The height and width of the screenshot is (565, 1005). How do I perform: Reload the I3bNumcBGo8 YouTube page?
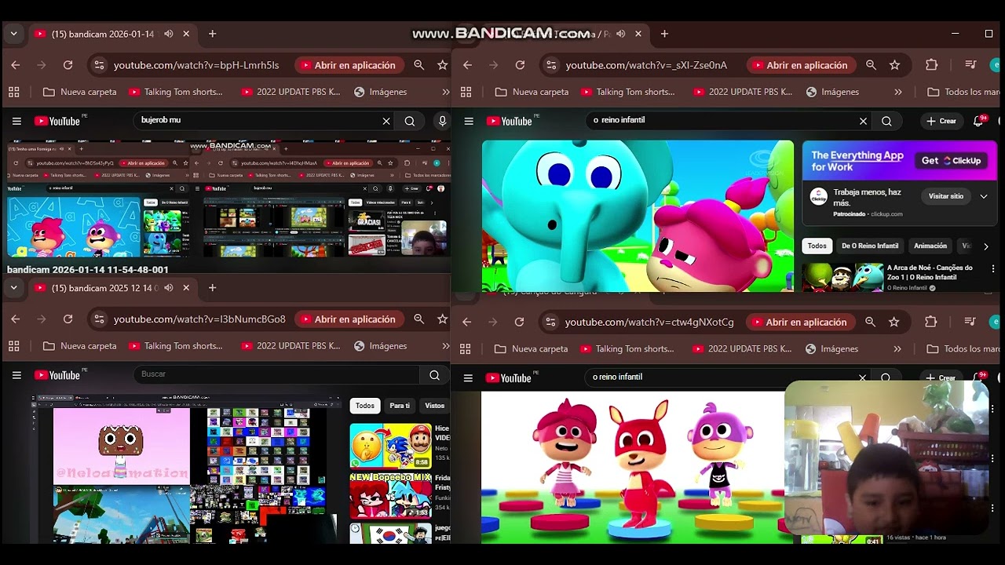[68, 319]
